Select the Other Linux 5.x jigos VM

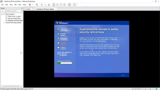tap(14, 16)
